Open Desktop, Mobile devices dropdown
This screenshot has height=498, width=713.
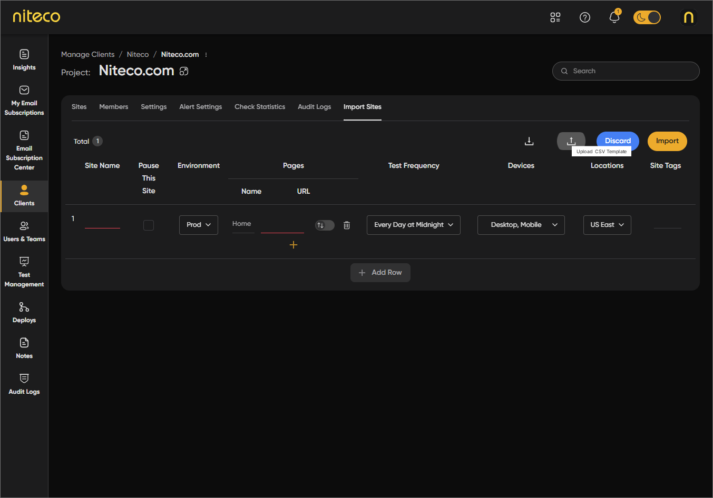pos(521,225)
